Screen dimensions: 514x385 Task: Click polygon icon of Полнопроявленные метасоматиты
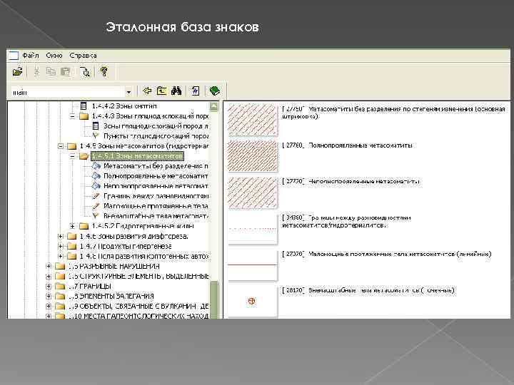(96, 176)
